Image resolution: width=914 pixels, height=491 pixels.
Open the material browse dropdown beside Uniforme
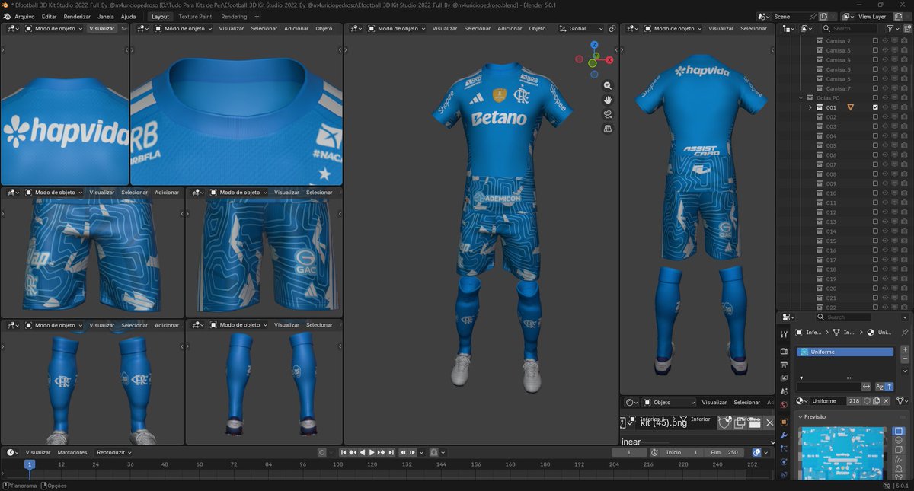(801, 401)
